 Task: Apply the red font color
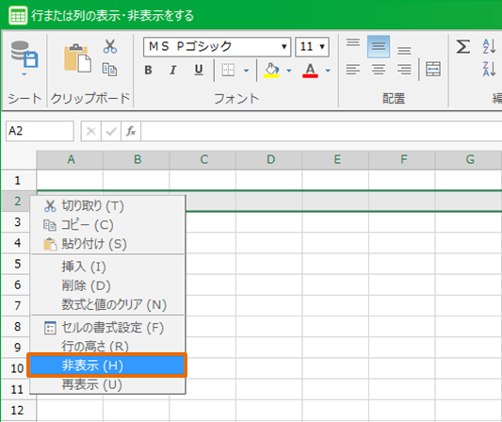click(x=310, y=70)
